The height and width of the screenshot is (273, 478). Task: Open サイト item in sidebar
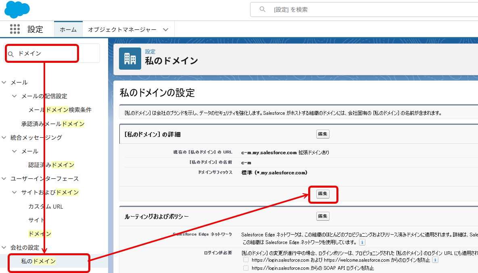click(36, 220)
